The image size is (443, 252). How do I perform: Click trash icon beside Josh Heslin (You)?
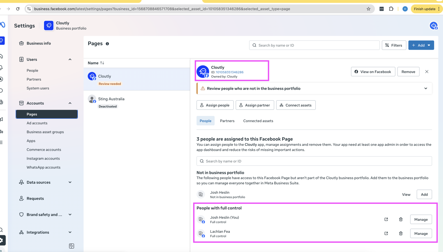(401, 219)
